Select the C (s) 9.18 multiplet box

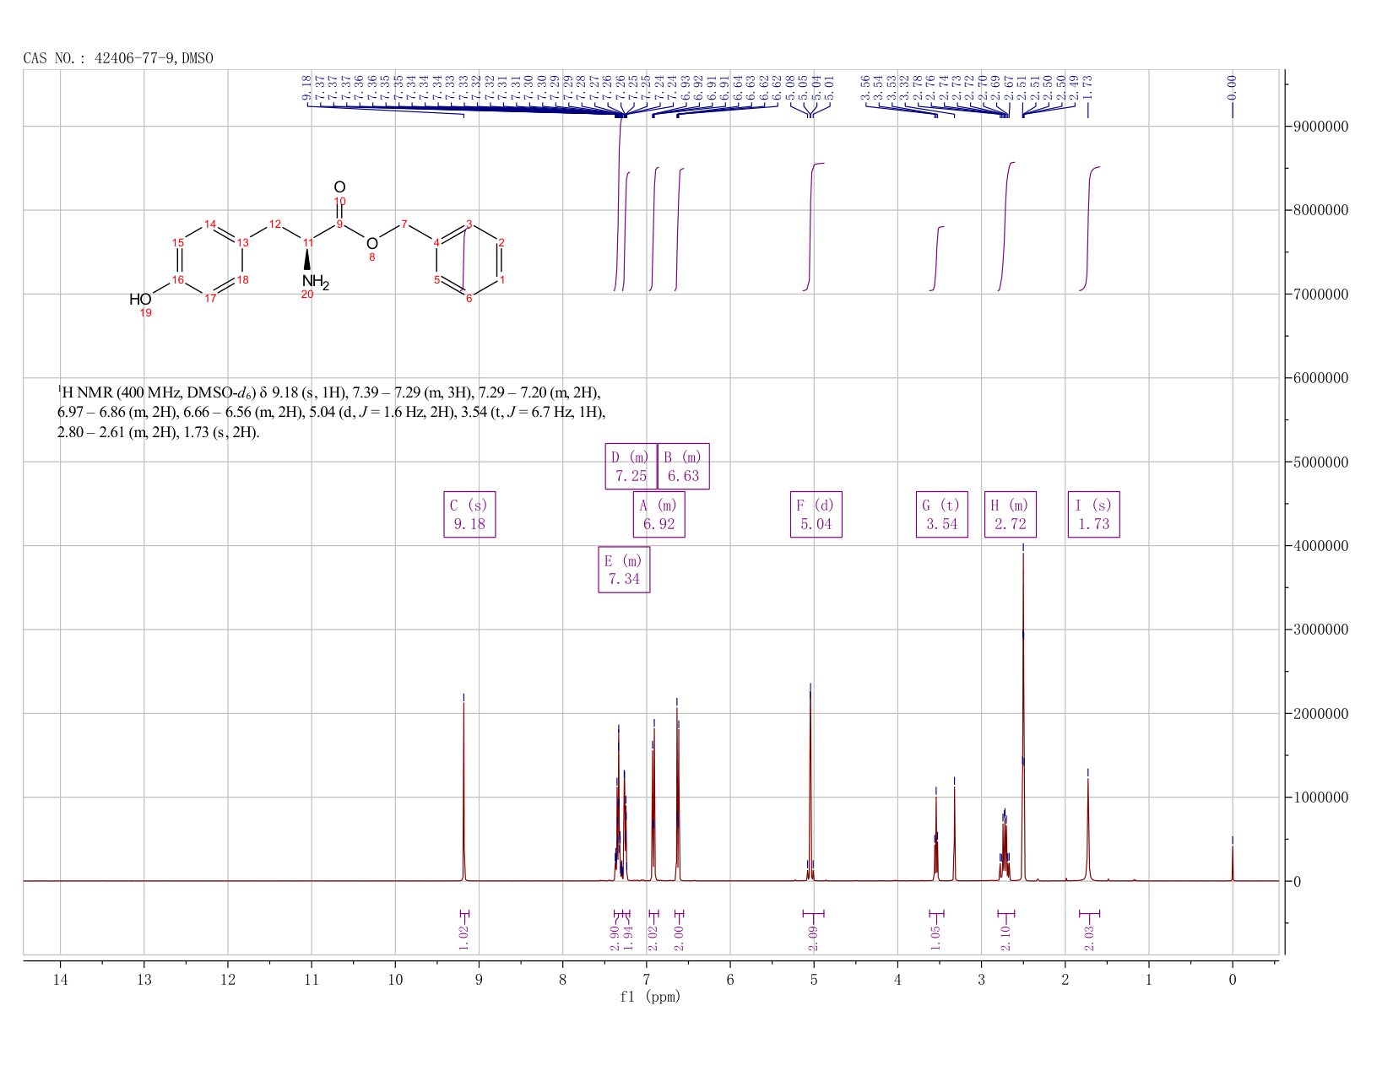click(x=469, y=514)
